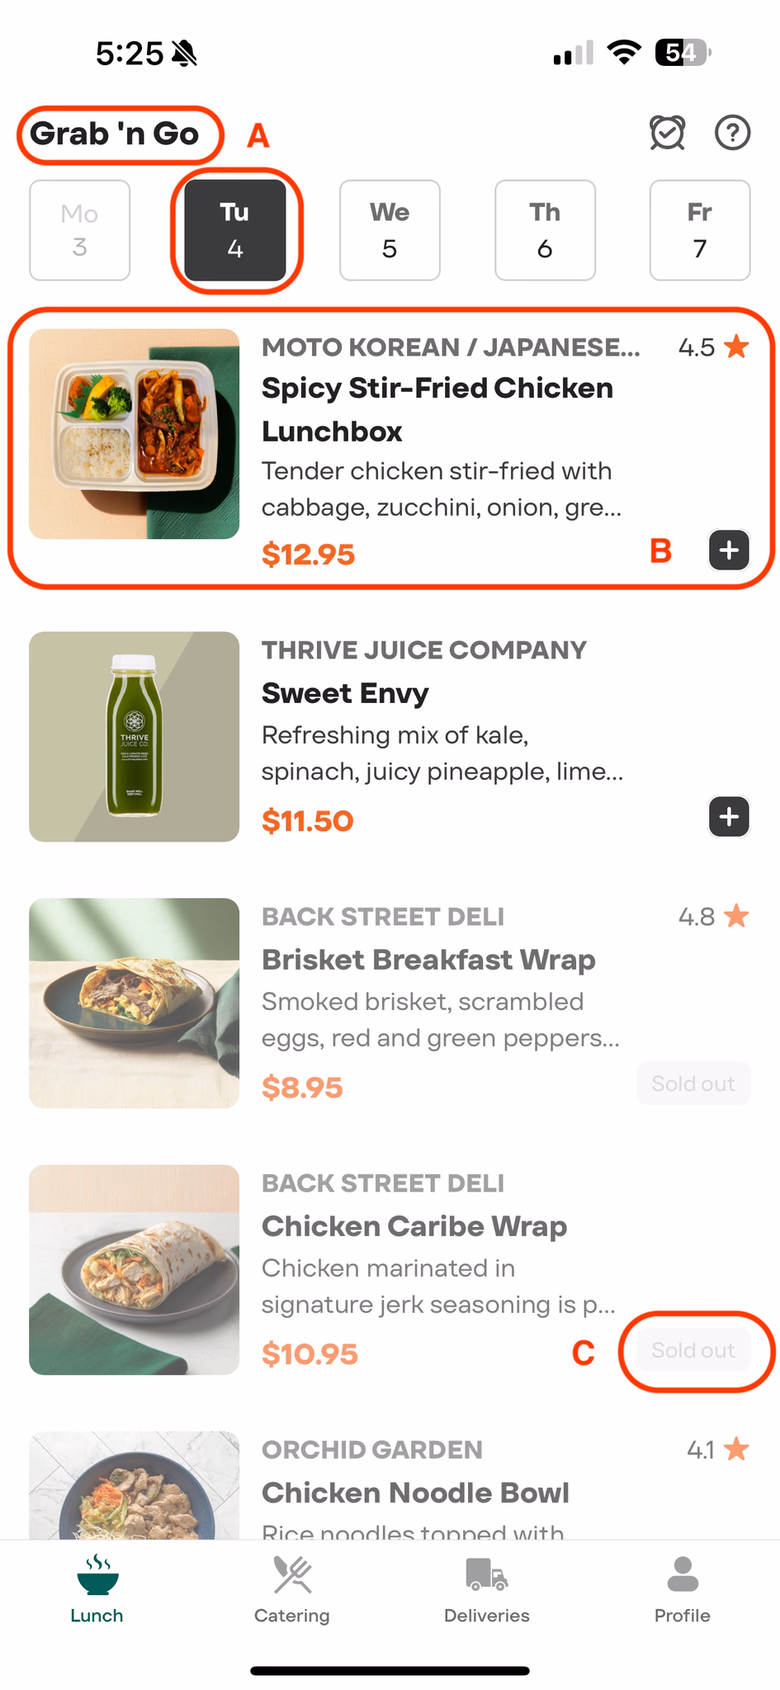Tap the 4.5 star rating icon
Viewport: 780px width, 1690px height.
[736, 347]
